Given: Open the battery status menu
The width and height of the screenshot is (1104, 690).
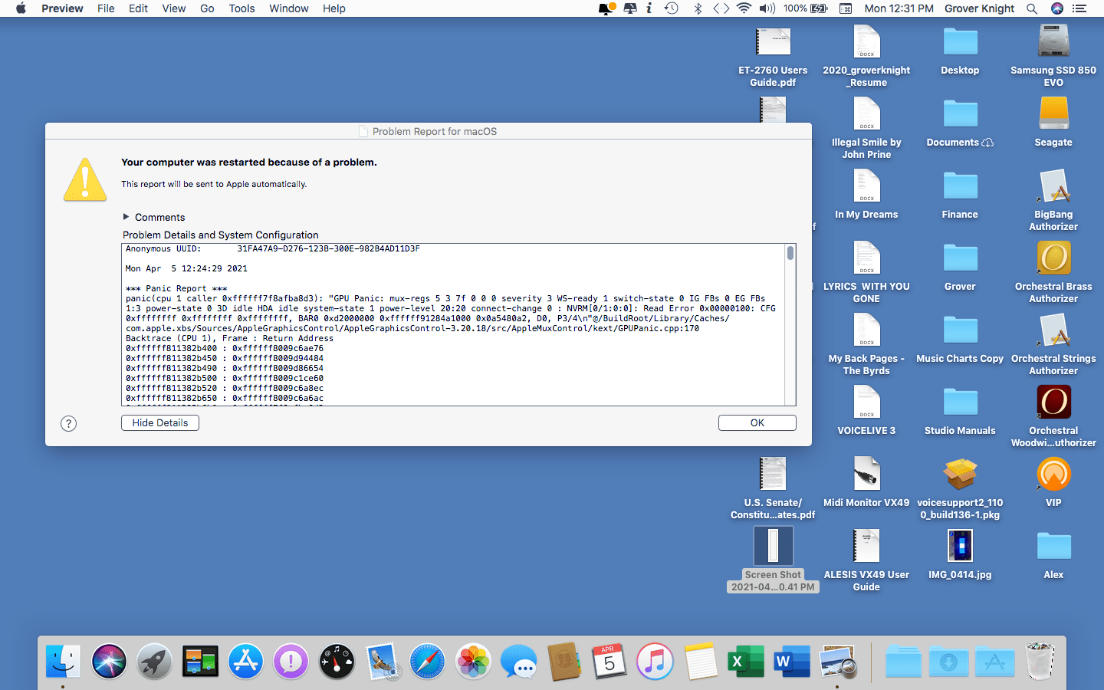Looking at the screenshot, I should click(804, 8).
